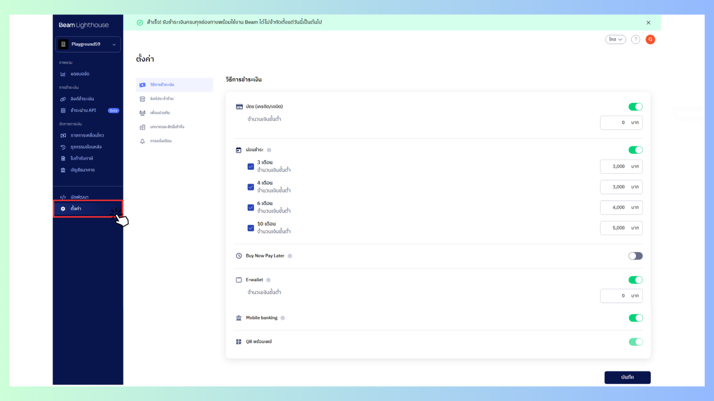Click the รายการเคลื่อนไหว money icon in sidebar

[x=63, y=136]
